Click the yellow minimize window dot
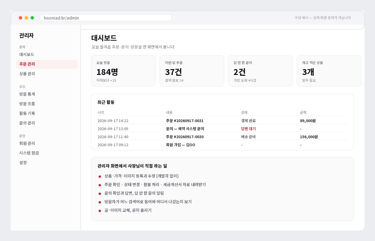Viewport: 375px width, 241px height. (x=26, y=18)
